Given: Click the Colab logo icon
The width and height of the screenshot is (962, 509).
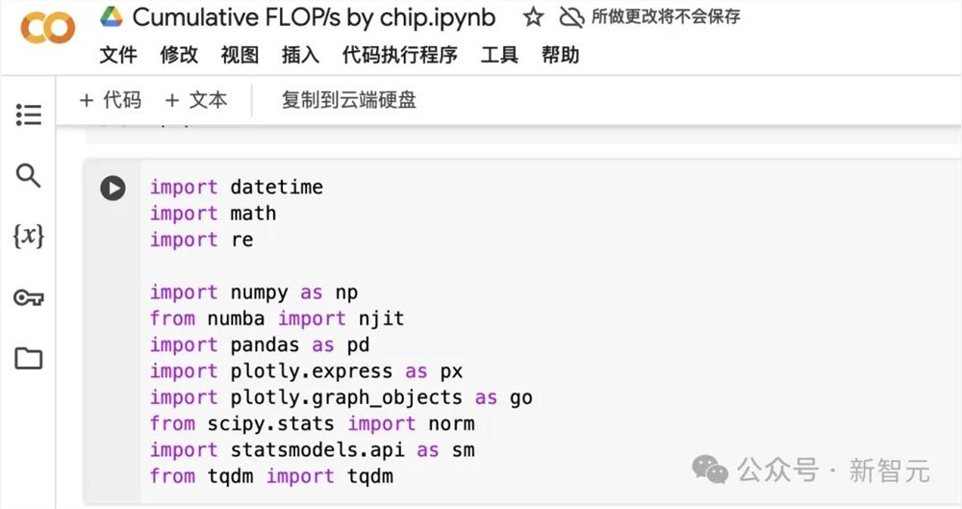Looking at the screenshot, I should click(47, 29).
